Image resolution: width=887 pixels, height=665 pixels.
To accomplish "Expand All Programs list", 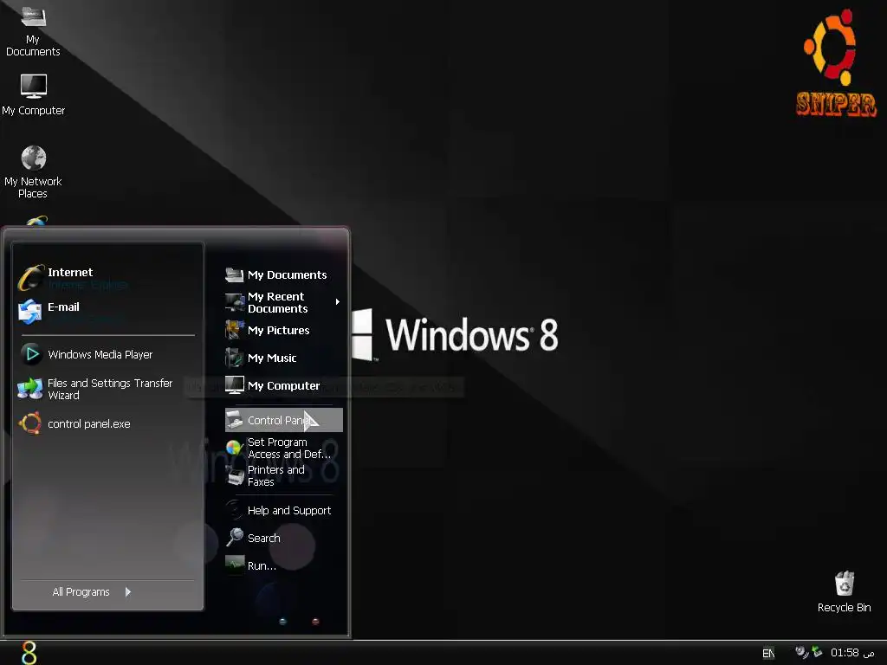I will tap(92, 592).
